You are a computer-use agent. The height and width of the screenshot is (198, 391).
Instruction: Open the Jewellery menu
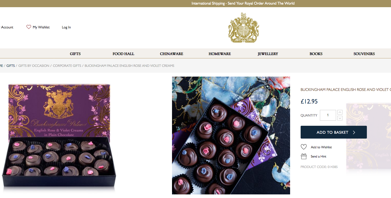tap(268, 54)
